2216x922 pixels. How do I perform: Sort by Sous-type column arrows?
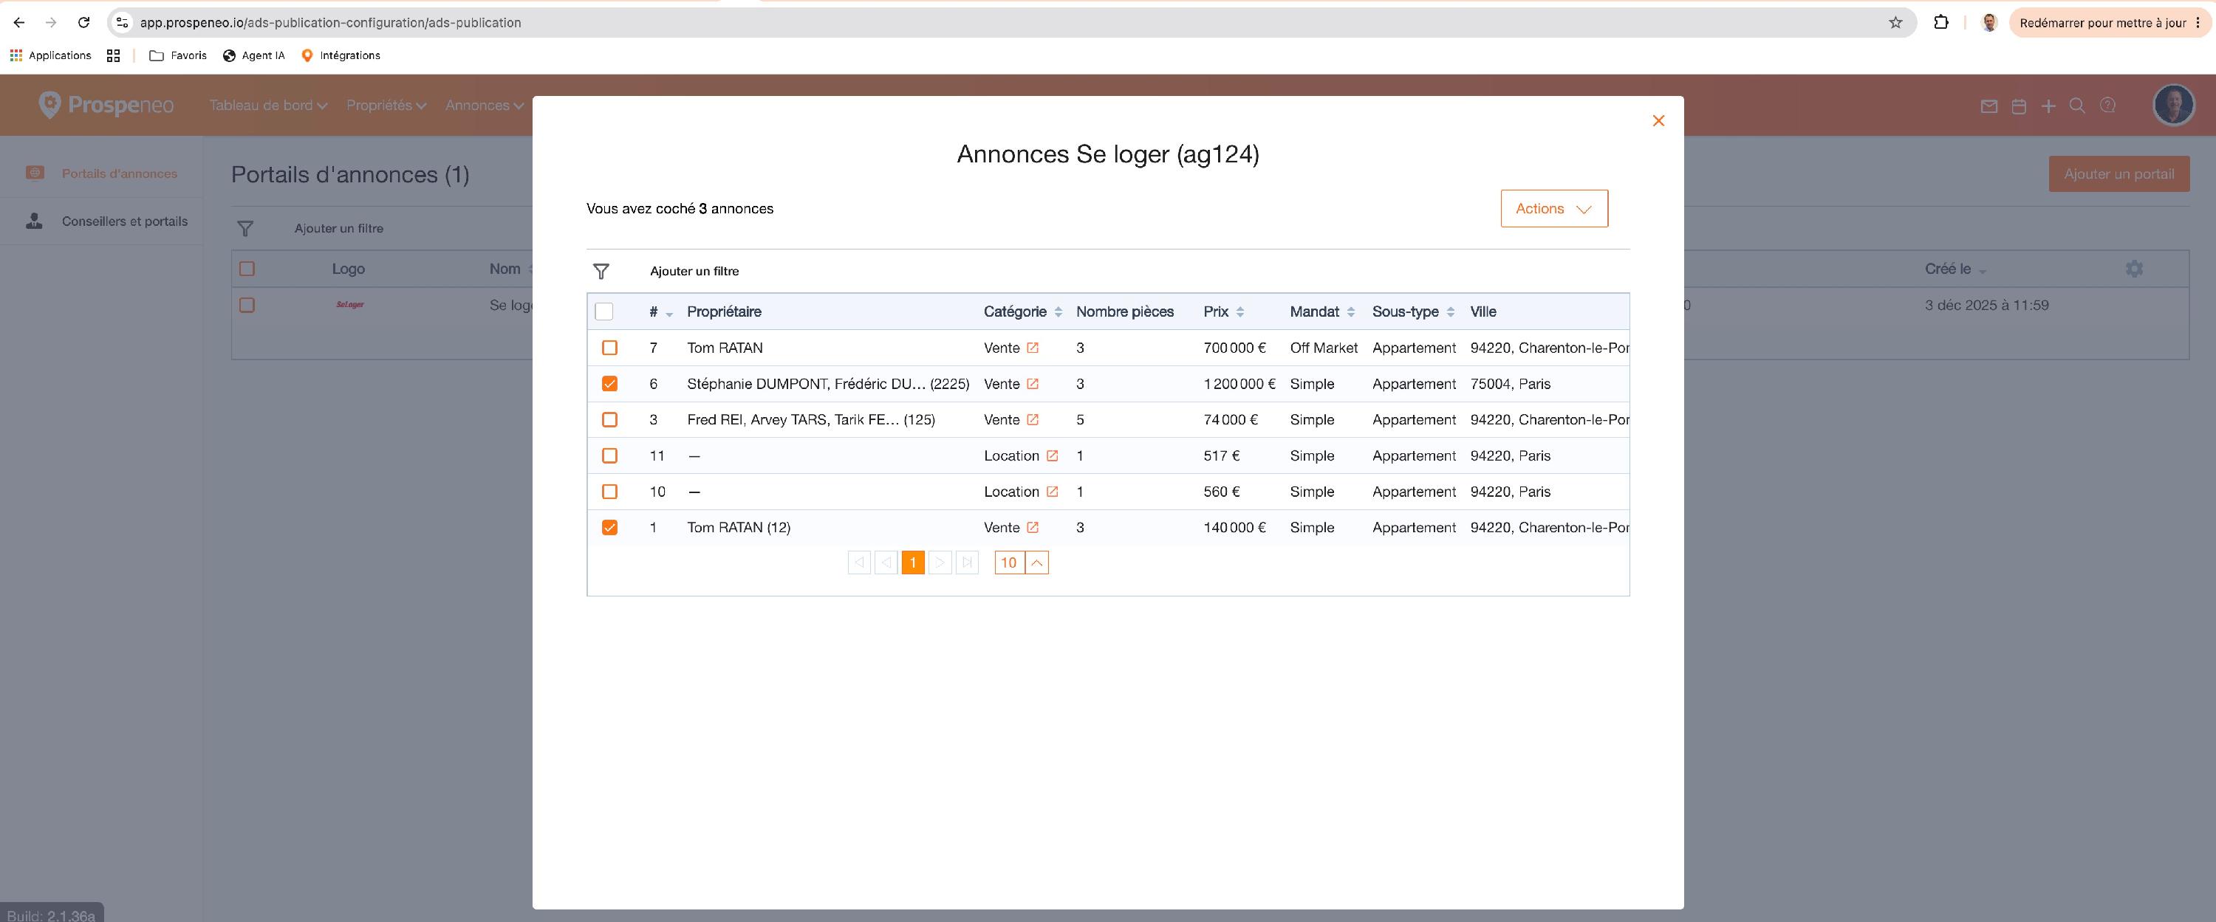tap(1451, 312)
